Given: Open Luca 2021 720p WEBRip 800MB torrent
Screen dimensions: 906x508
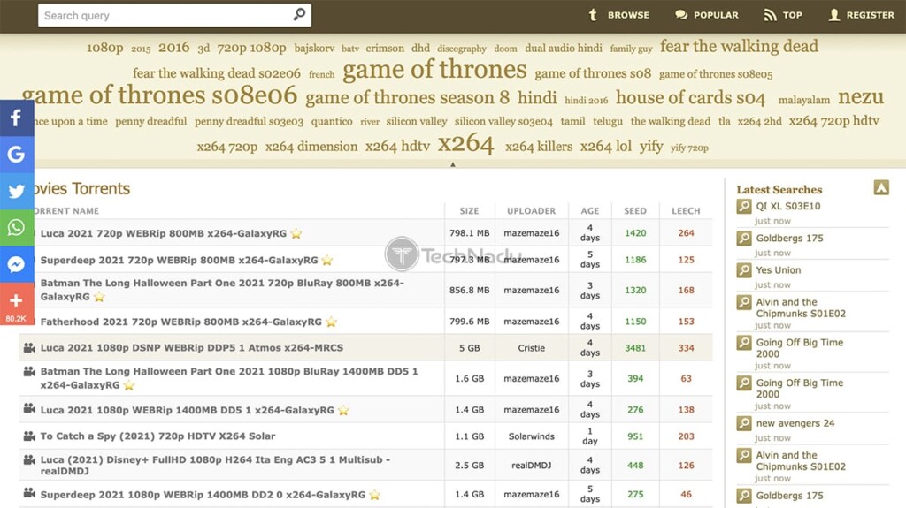Looking at the screenshot, I should tap(164, 233).
